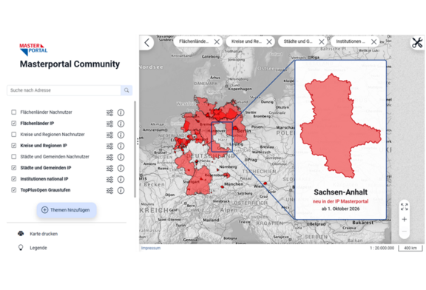Open settings sliders for TopPlusOpen Graustufen
This screenshot has width=426, height=290.
click(109, 191)
